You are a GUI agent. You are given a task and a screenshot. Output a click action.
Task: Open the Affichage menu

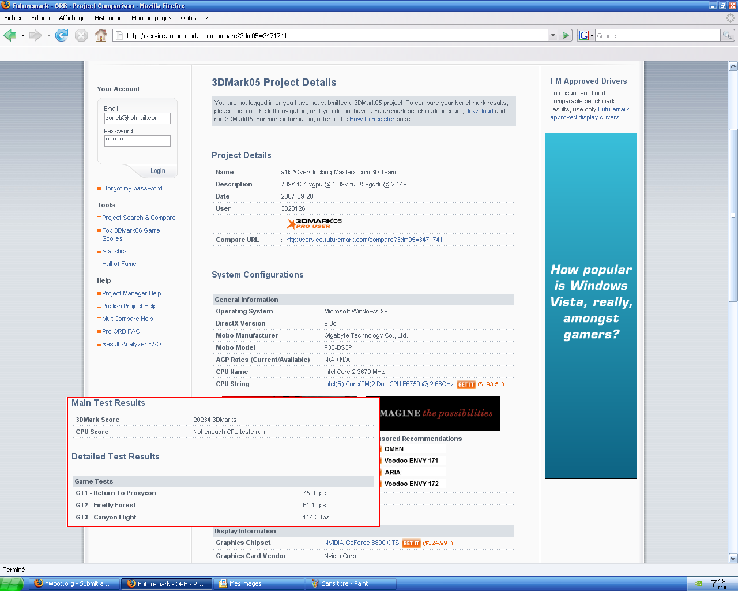tap(72, 18)
